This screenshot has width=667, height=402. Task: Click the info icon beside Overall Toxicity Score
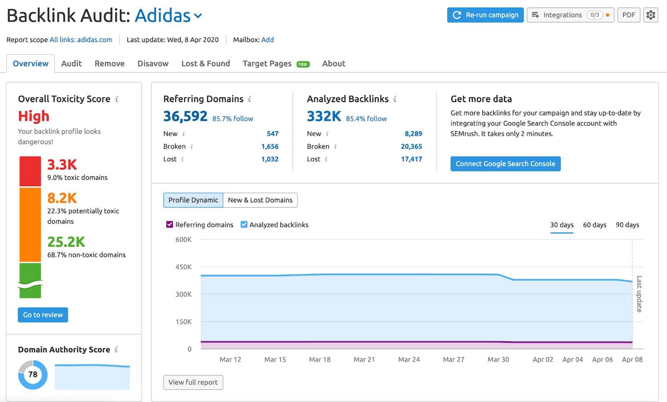pyautogui.click(x=117, y=99)
